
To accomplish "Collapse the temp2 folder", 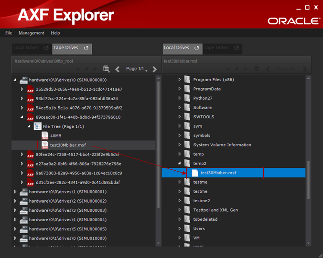I will (180, 163).
